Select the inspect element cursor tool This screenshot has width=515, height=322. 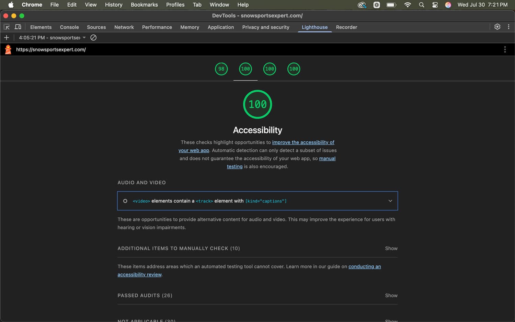coord(7,27)
